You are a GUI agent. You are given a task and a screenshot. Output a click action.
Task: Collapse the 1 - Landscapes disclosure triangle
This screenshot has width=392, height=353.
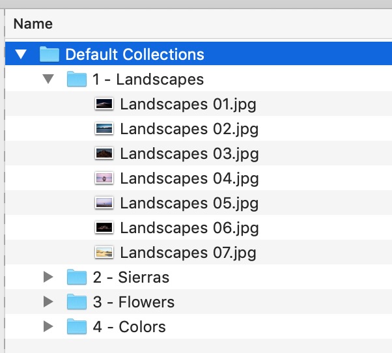(x=48, y=79)
